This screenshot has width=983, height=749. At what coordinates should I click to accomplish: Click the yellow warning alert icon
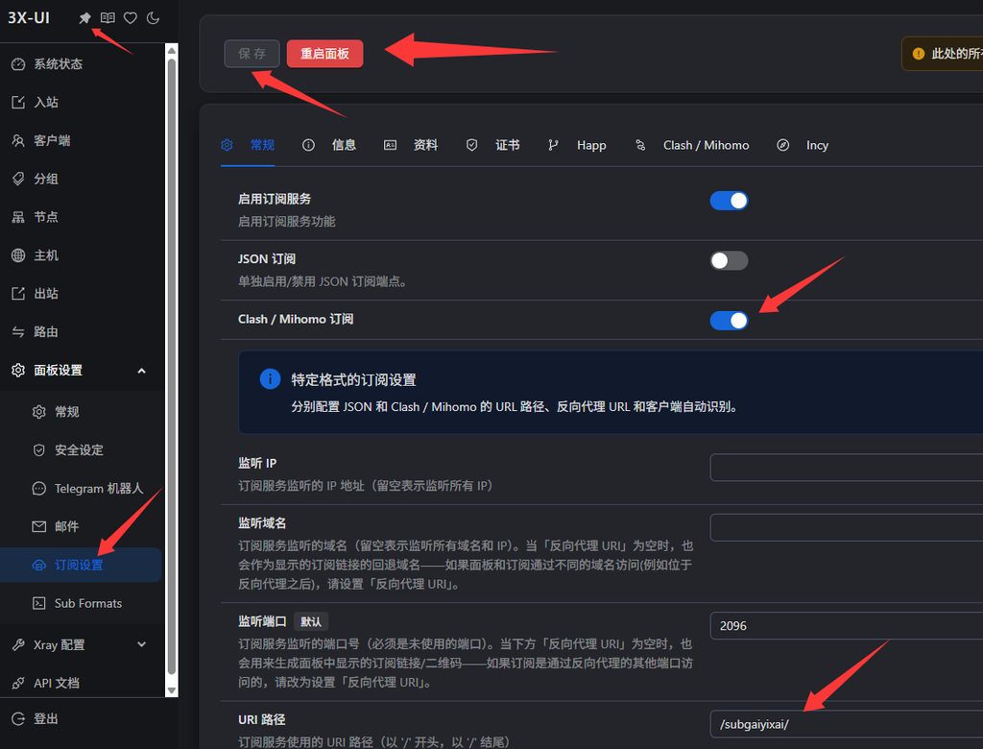coord(919,54)
